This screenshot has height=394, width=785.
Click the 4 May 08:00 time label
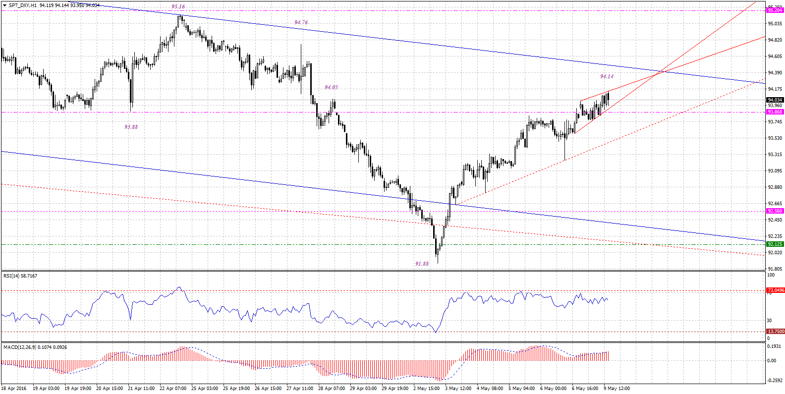(490, 389)
